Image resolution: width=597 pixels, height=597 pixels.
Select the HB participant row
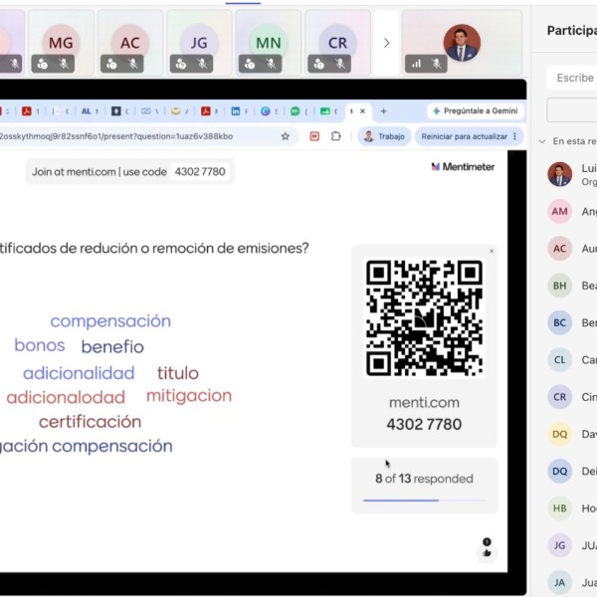point(572,508)
